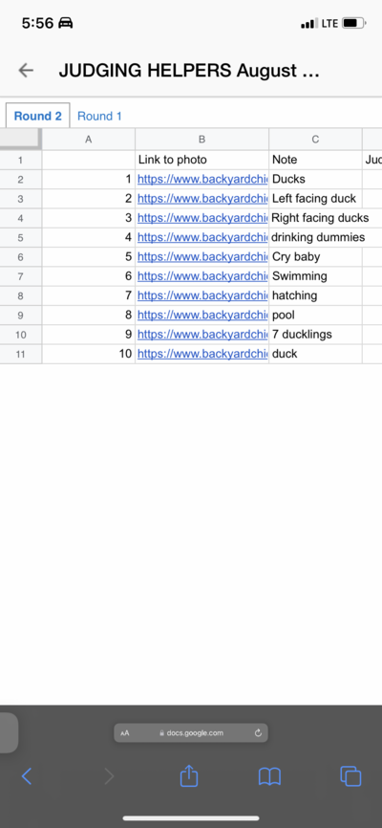Screen dimensions: 382x828
Task: Select the Link to photo header cell
Action: [202, 160]
